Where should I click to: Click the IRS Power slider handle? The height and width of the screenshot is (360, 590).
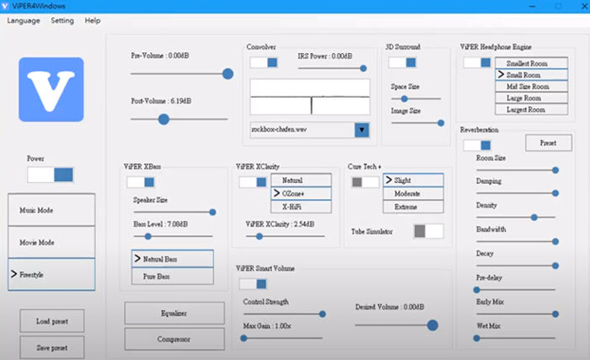point(363,68)
